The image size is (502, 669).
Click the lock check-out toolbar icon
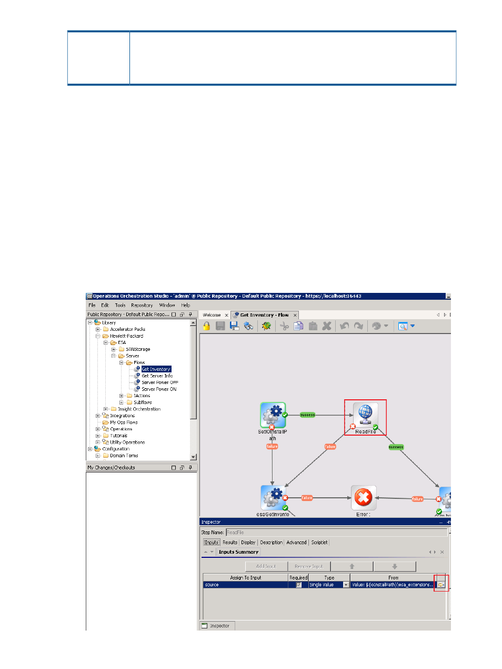pyautogui.click(x=206, y=326)
